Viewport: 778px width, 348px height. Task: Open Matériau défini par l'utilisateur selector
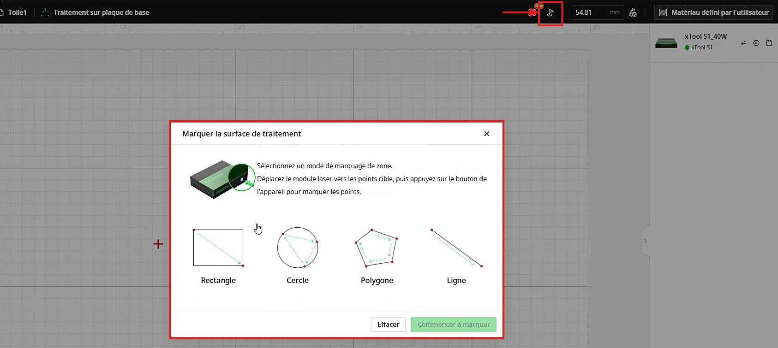pos(714,12)
